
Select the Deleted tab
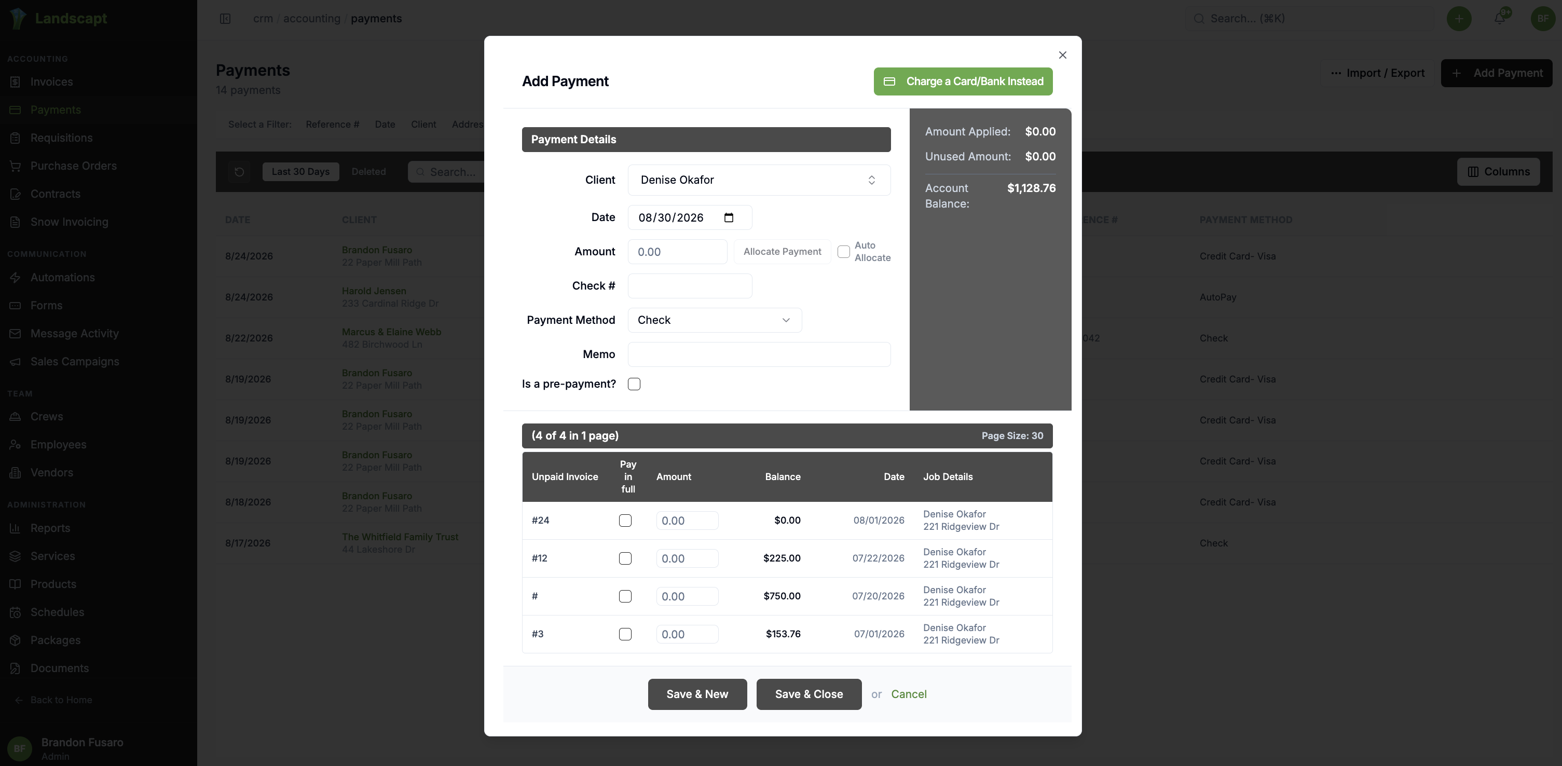click(x=368, y=172)
